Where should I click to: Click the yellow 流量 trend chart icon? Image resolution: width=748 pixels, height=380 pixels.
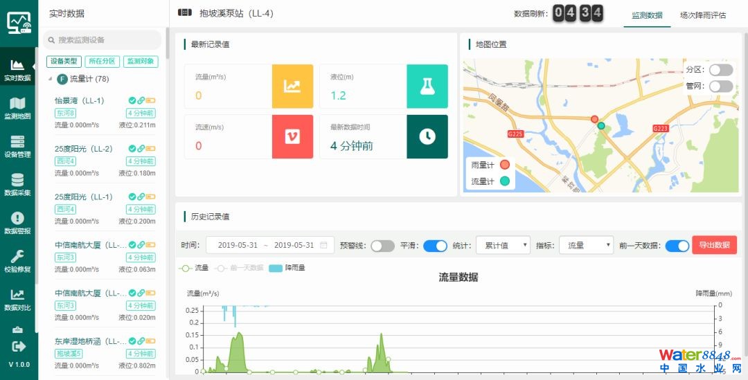(x=292, y=87)
